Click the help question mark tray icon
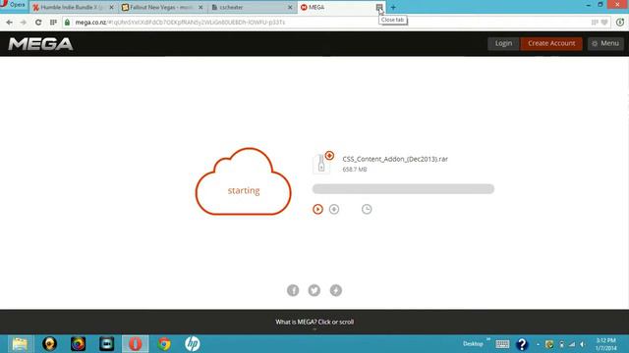 point(522,344)
